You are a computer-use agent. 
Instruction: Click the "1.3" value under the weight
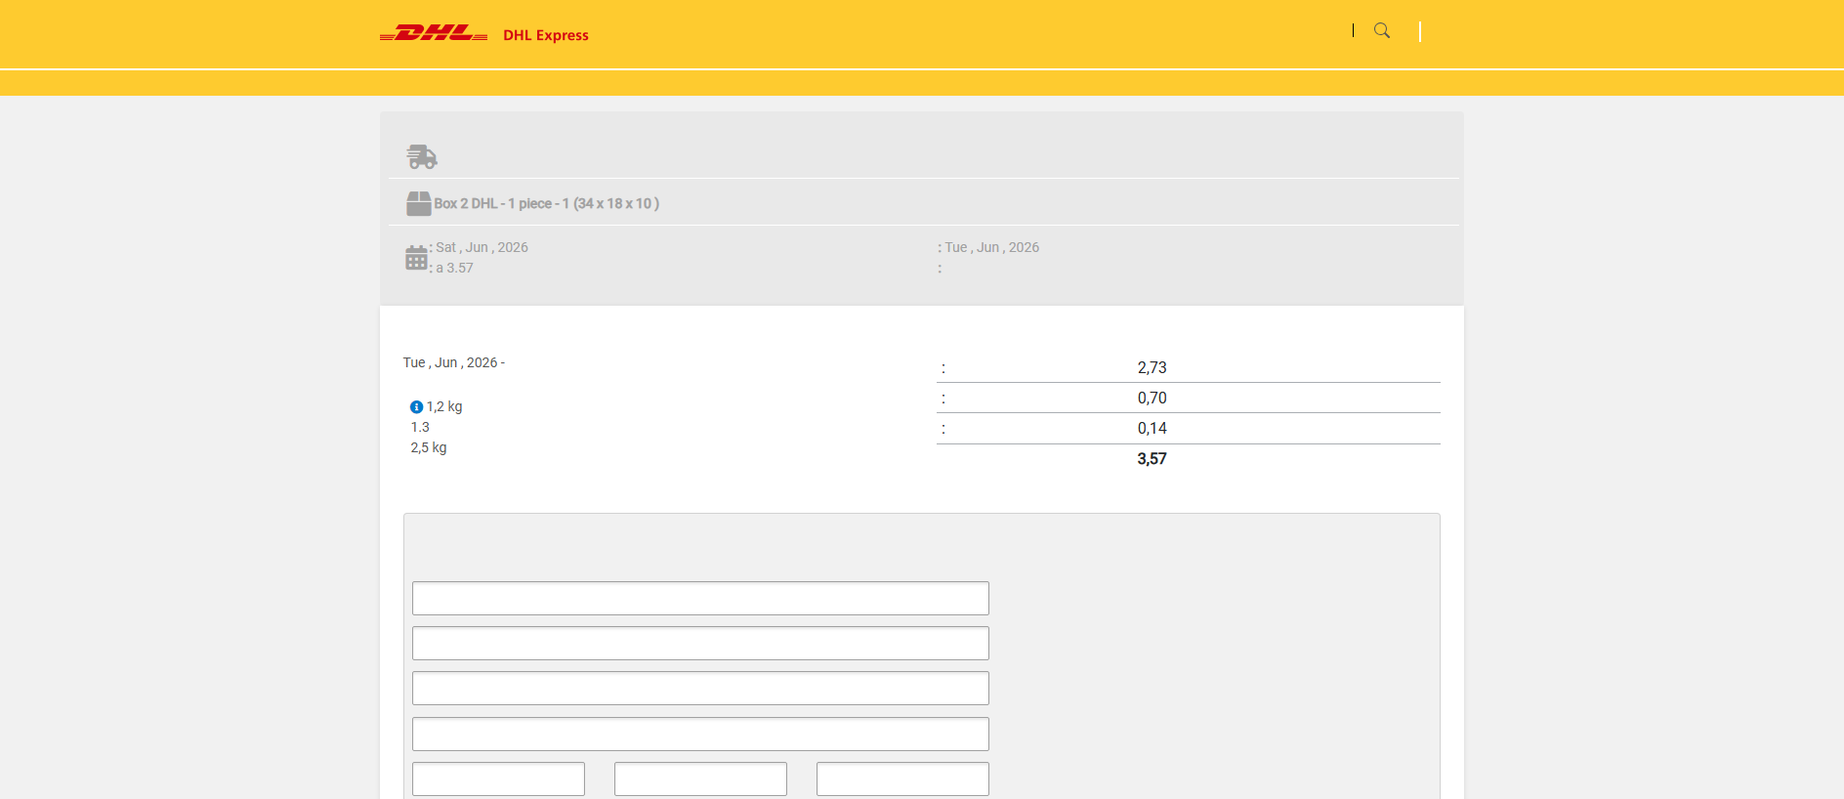pos(420,427)
